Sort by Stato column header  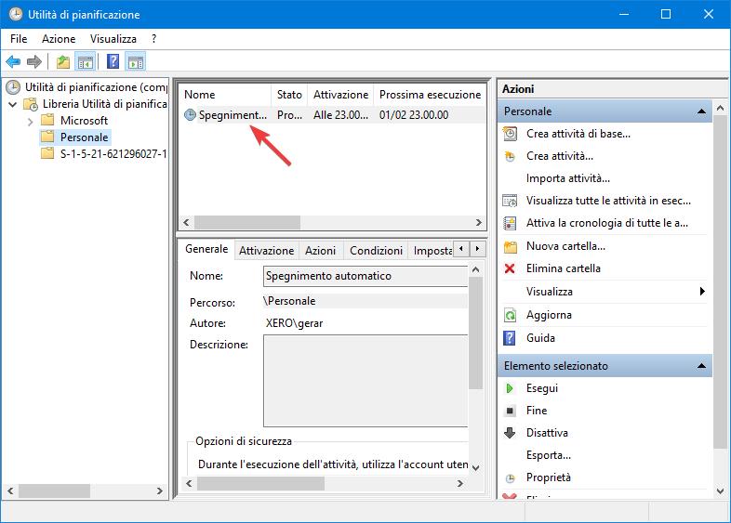point(289,95)
